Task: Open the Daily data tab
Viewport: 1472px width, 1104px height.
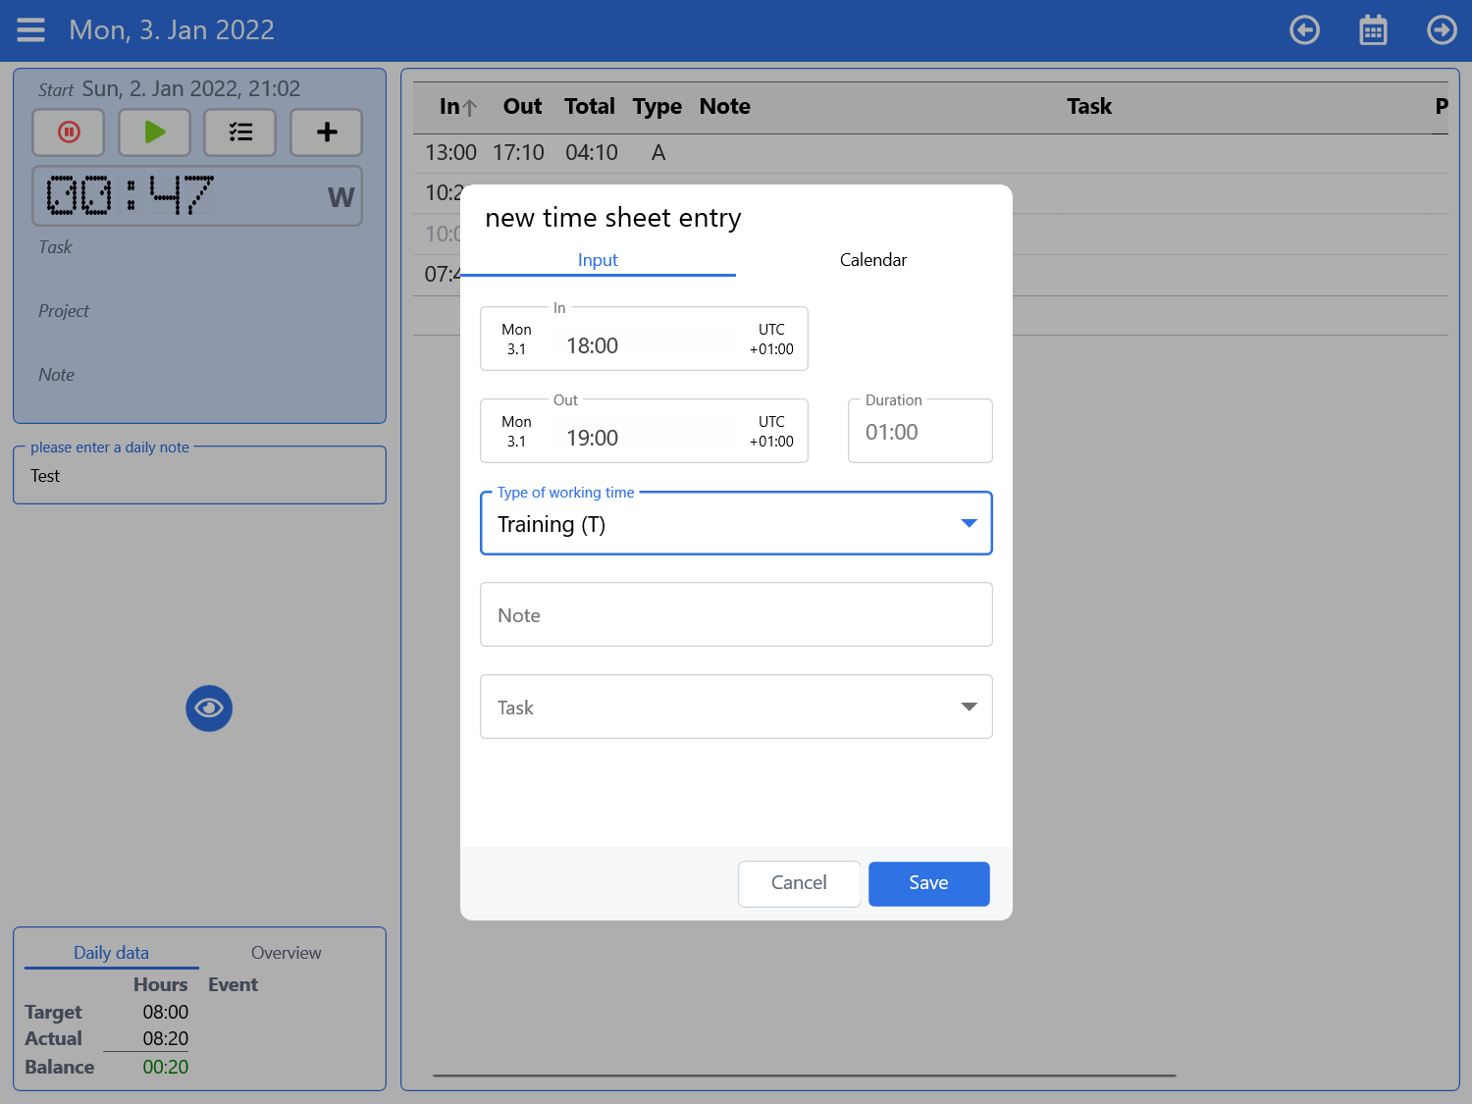Action: [112, 953]
